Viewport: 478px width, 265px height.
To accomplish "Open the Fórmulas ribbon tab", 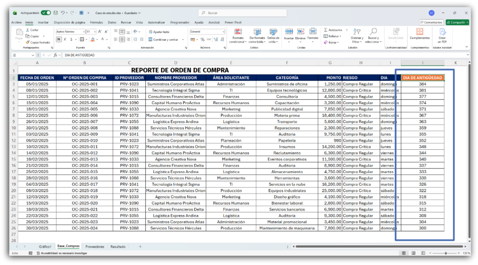I will (96, 22).
